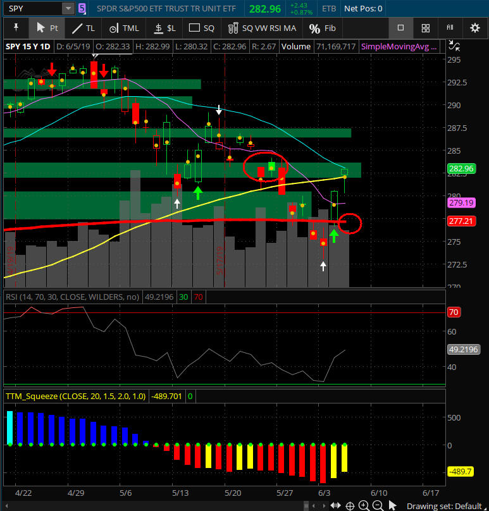Click the crosshair cursor icon

[350, 505]
